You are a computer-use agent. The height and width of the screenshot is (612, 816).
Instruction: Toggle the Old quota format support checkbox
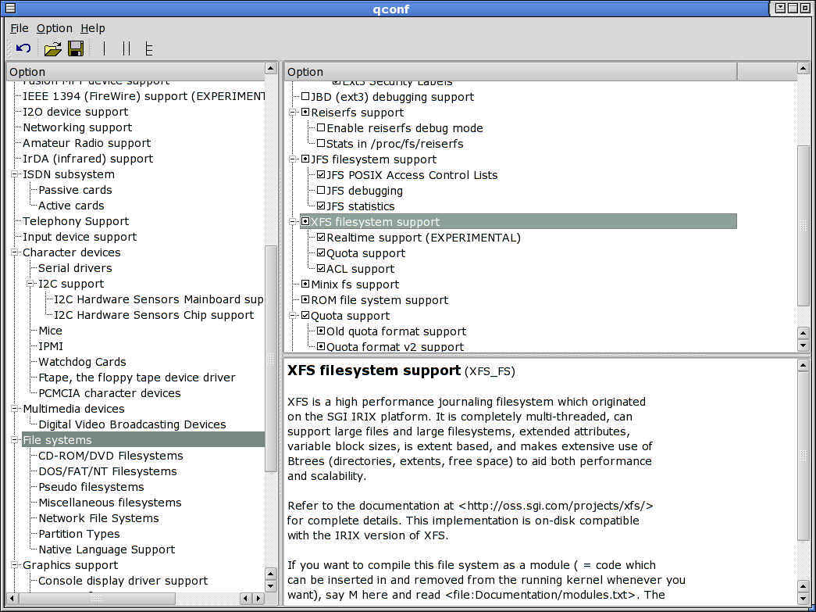coord(321,331)
